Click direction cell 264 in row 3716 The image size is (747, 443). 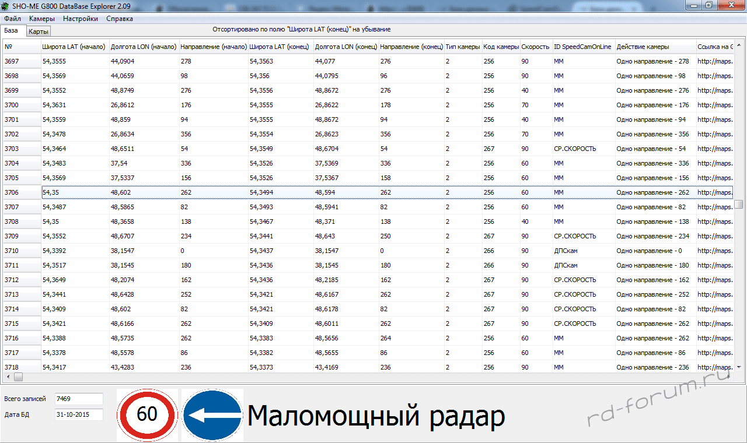coord(411,338)
